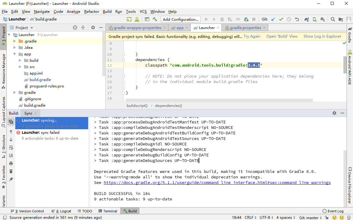The height and width of the screenshot is (220, 353).
Task: Click down arrow in Build toolbar
Action: (x=11, y=140)
